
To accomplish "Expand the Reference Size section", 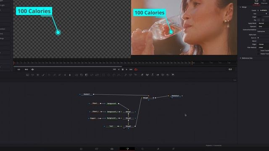I will tap(240, 58).
